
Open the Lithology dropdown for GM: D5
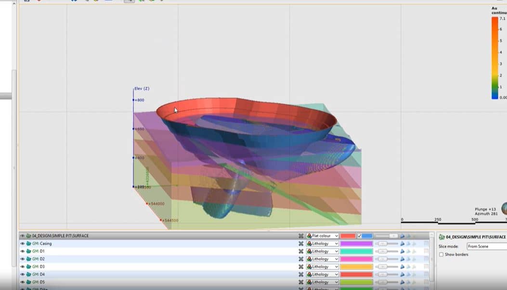(x=323, y=282)
